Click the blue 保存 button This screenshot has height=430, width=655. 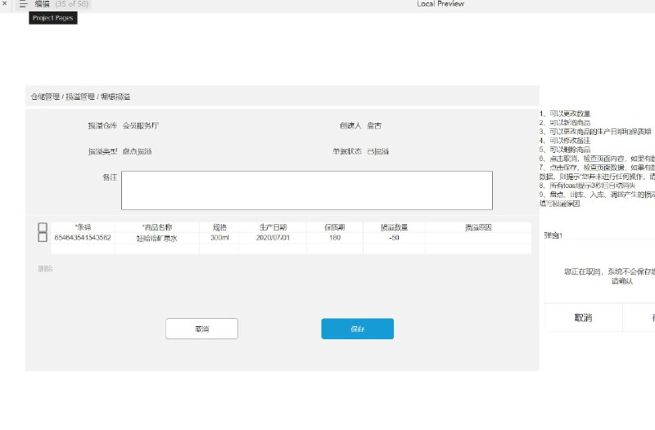pyautogui.click(x=358, y=329)
